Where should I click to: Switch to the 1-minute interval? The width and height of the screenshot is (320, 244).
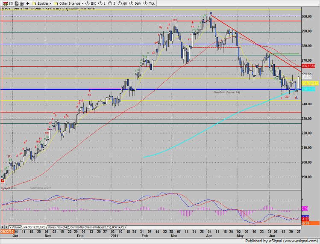tap(102, 3)
